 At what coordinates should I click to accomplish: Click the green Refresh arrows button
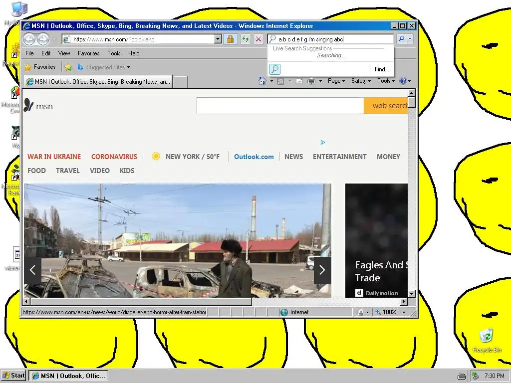(246, 39)
